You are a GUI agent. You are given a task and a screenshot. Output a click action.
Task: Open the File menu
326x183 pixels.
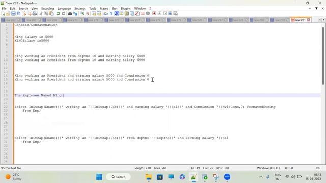(x=4, y=9)
